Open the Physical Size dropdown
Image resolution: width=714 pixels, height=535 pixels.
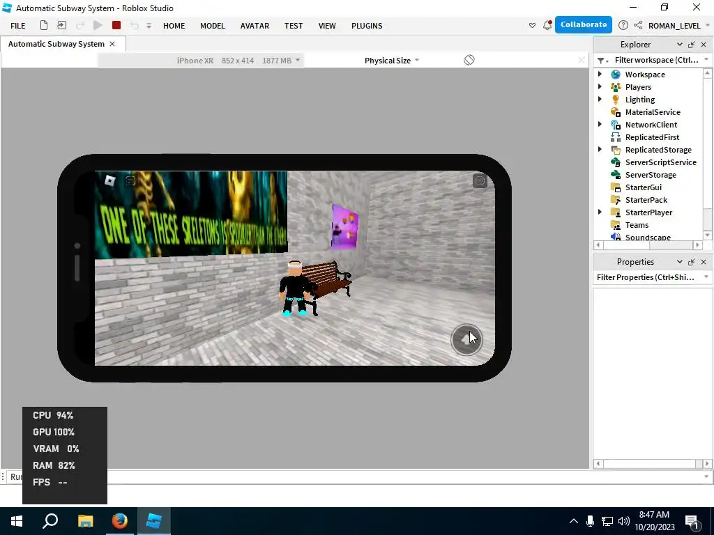[392, 61]
